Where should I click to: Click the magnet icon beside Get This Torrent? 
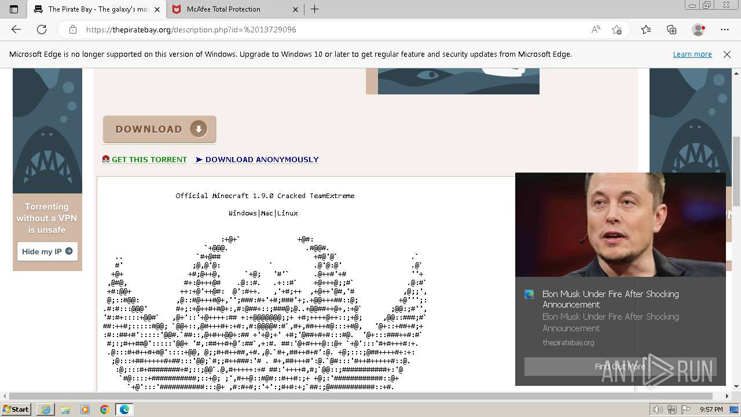coord(106,159)
